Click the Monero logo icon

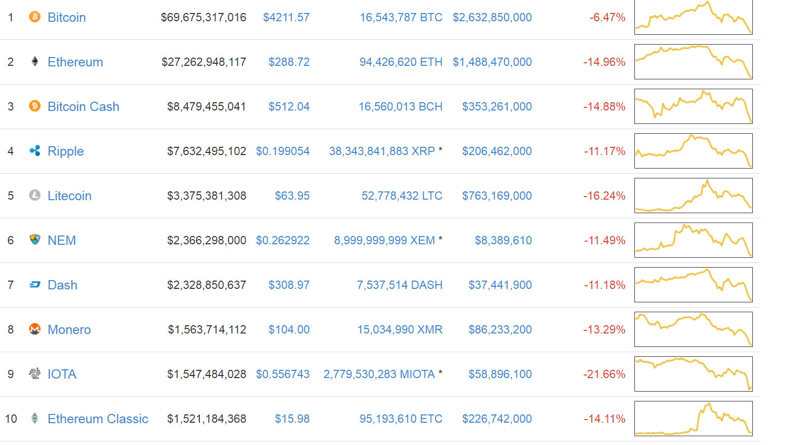tap(35, 329)
